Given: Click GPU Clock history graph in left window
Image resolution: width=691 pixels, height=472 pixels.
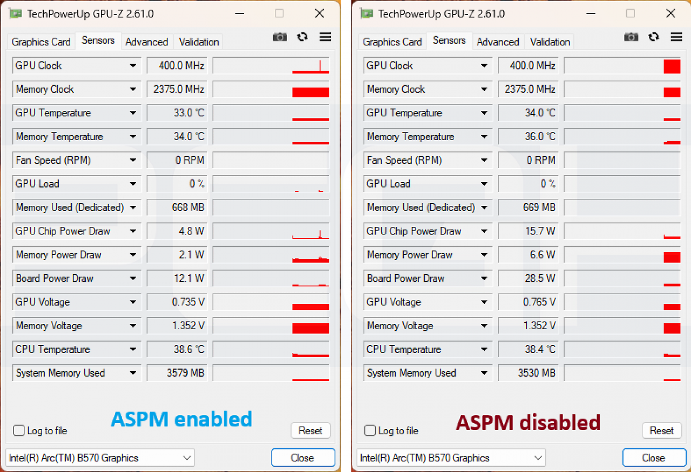Looking at the screenshot, I should (271, 66).
